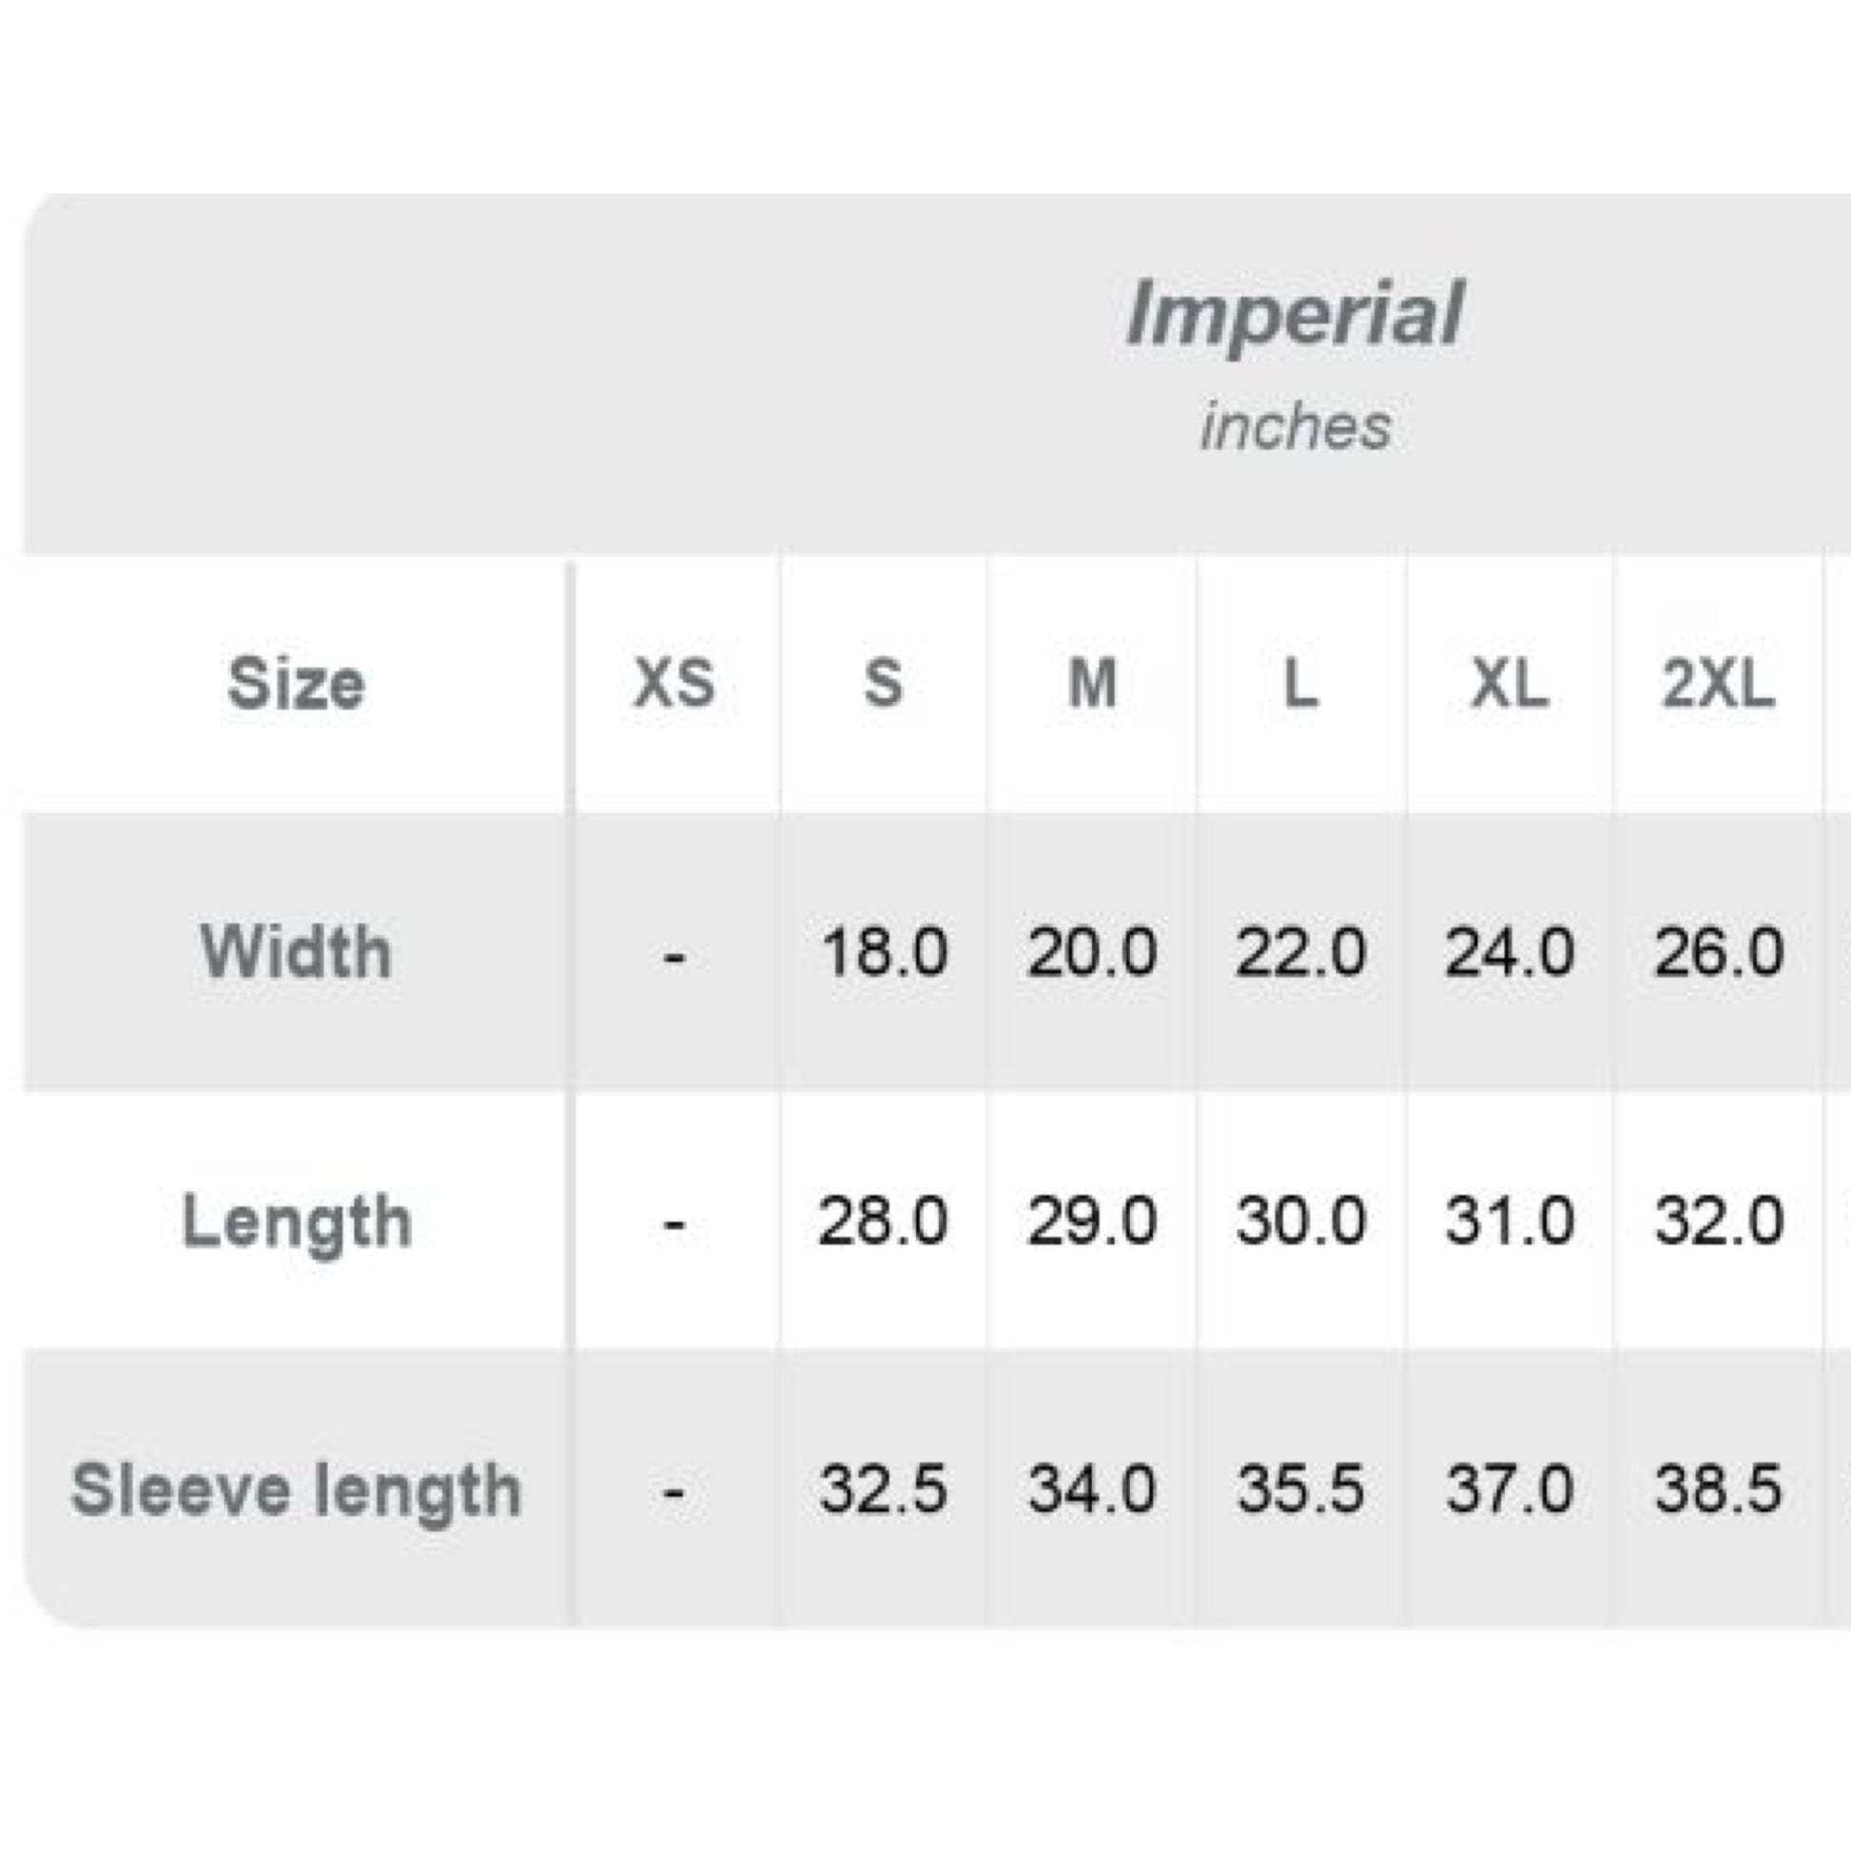The width and height of the screenshot is (1851, 1851).
Task: Select the S size column header
Action: [884, 684]
